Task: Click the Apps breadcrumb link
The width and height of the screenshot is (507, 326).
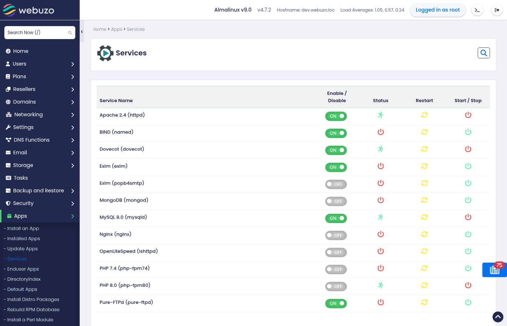Action: (117, 29)
